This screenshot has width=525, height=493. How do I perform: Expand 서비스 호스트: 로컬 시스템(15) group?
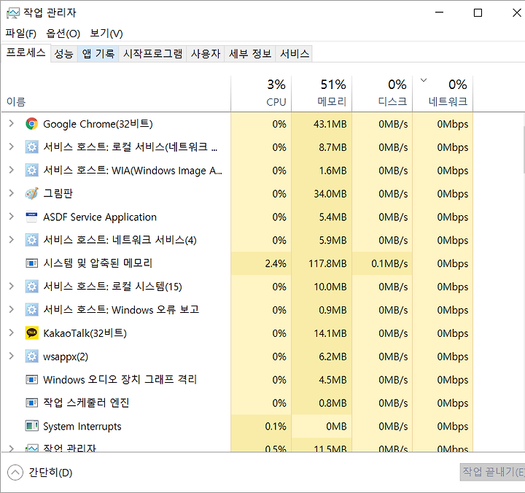(12, 287)
